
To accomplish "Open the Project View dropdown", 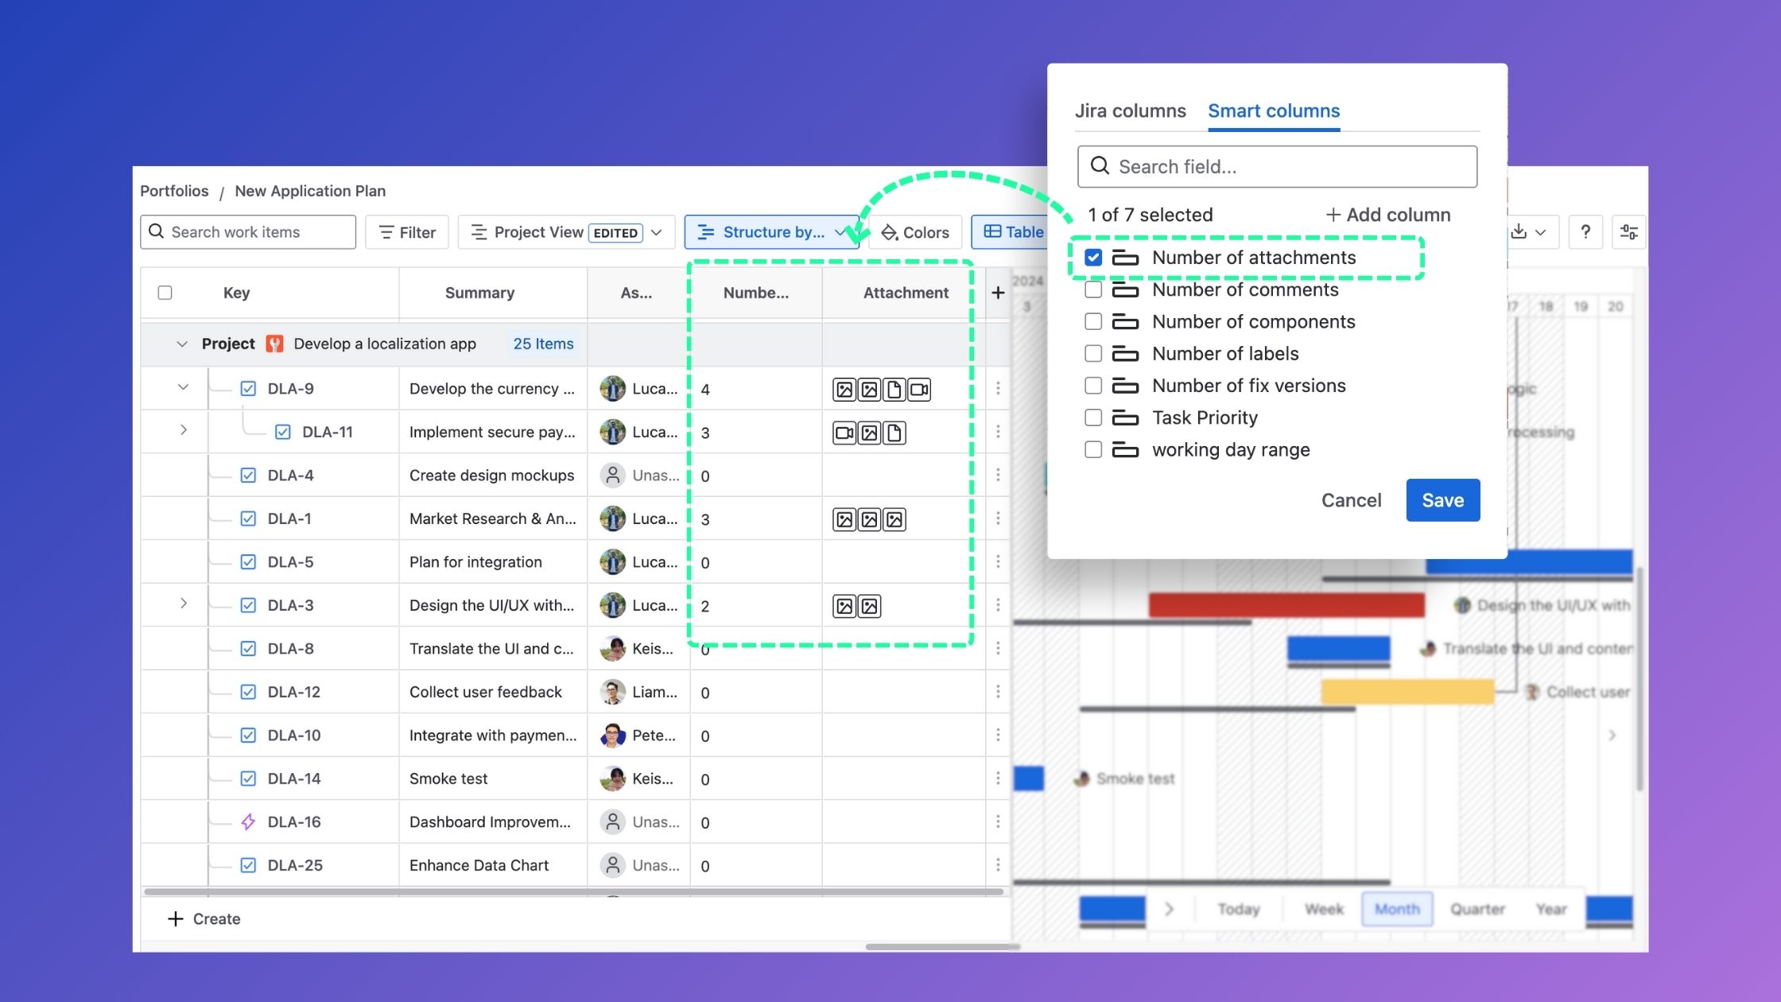I will 566,232.
